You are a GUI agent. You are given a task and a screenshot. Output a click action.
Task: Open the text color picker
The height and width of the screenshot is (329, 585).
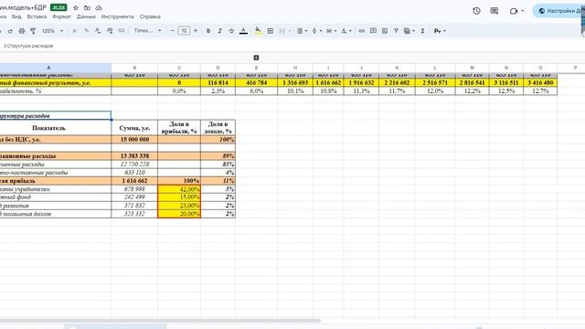pyautogui.click(x=243, y=31)
